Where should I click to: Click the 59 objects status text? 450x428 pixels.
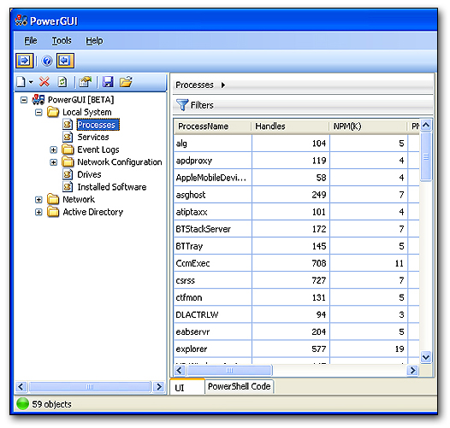pos(51,404)
